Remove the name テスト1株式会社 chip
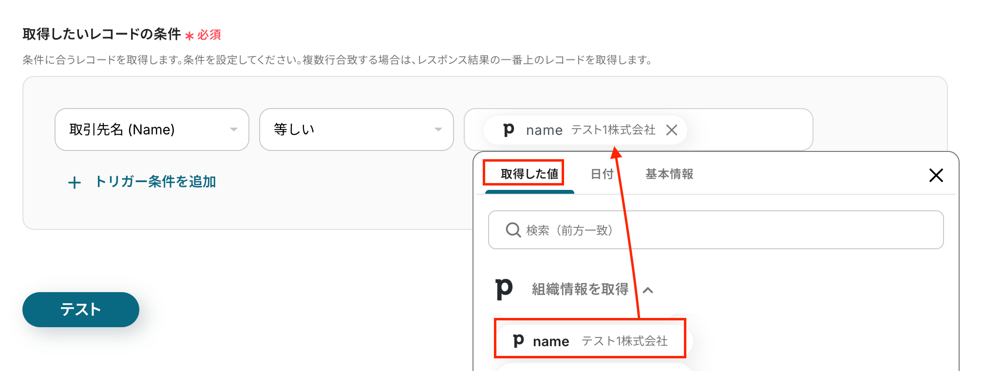This screenshot has width=983, height=371. (672, 130)
